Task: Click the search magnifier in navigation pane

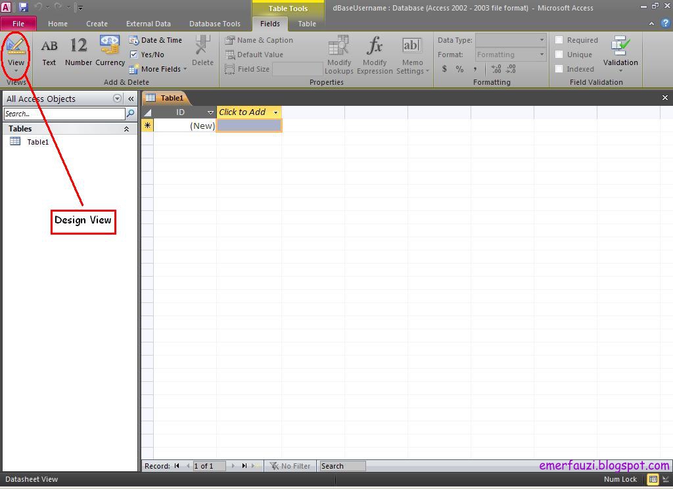Action: (131, 113)
